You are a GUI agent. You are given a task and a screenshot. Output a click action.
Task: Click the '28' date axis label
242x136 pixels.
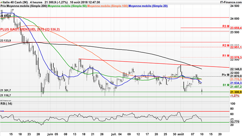tap(38, 134)
